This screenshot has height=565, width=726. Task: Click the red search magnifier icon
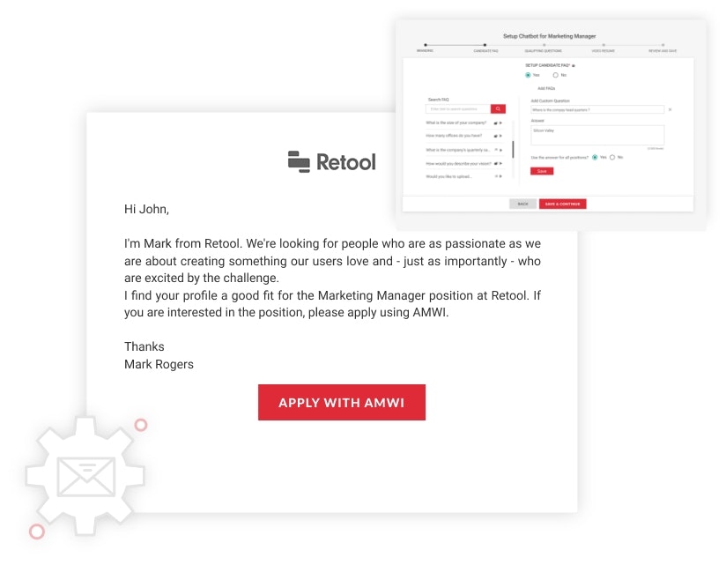(496, 108)
